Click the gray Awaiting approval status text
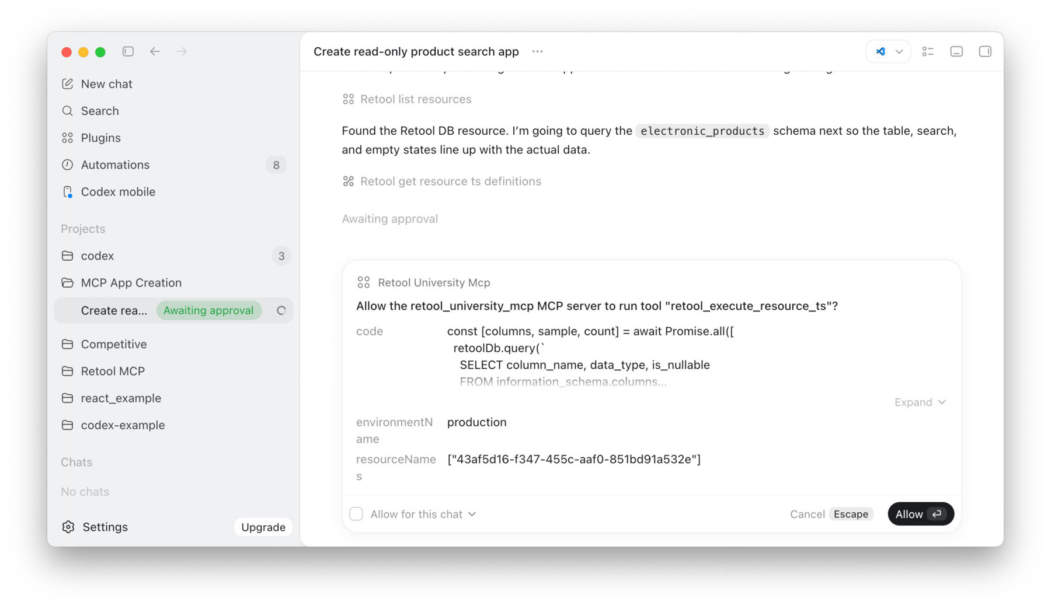Screen dimensions: 1051x609 click(389, 219)
